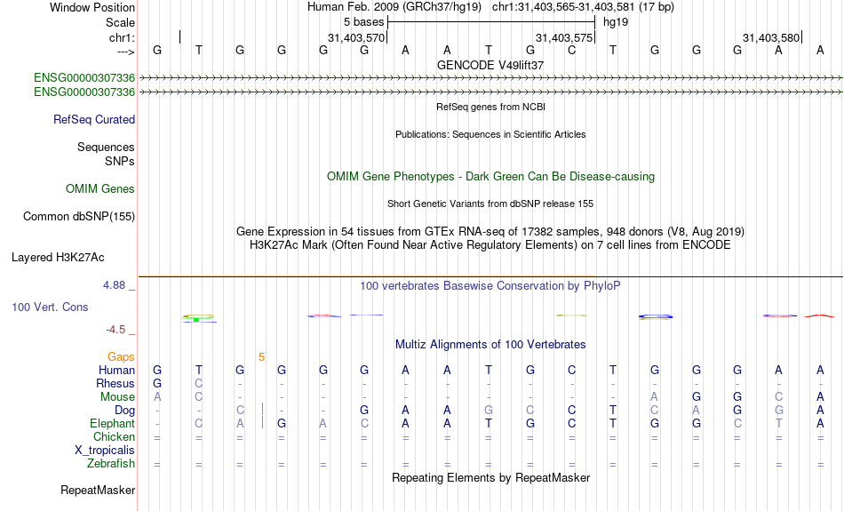844x511 pixels.
Task: Select the Human alignment row label
Action: click(116, 370)
